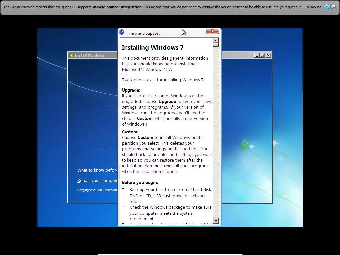Minimize the Install Windows window

tap(257, 55)
